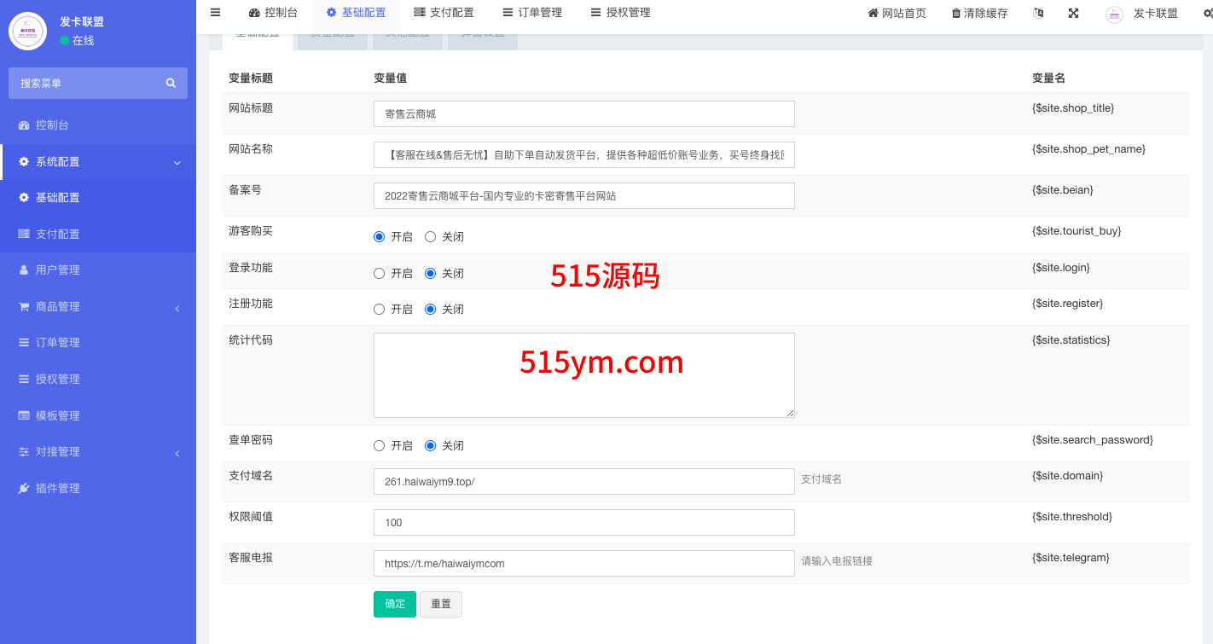Click the language translate icon in header

coord(1038,14)
